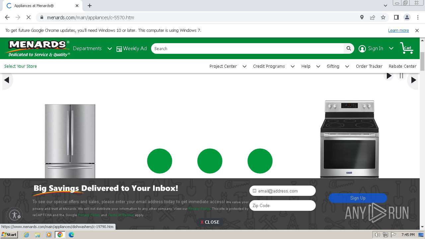Viewport: 425px width, 239px height.
Task: Click the location permission icon
Action: (362, 17)
